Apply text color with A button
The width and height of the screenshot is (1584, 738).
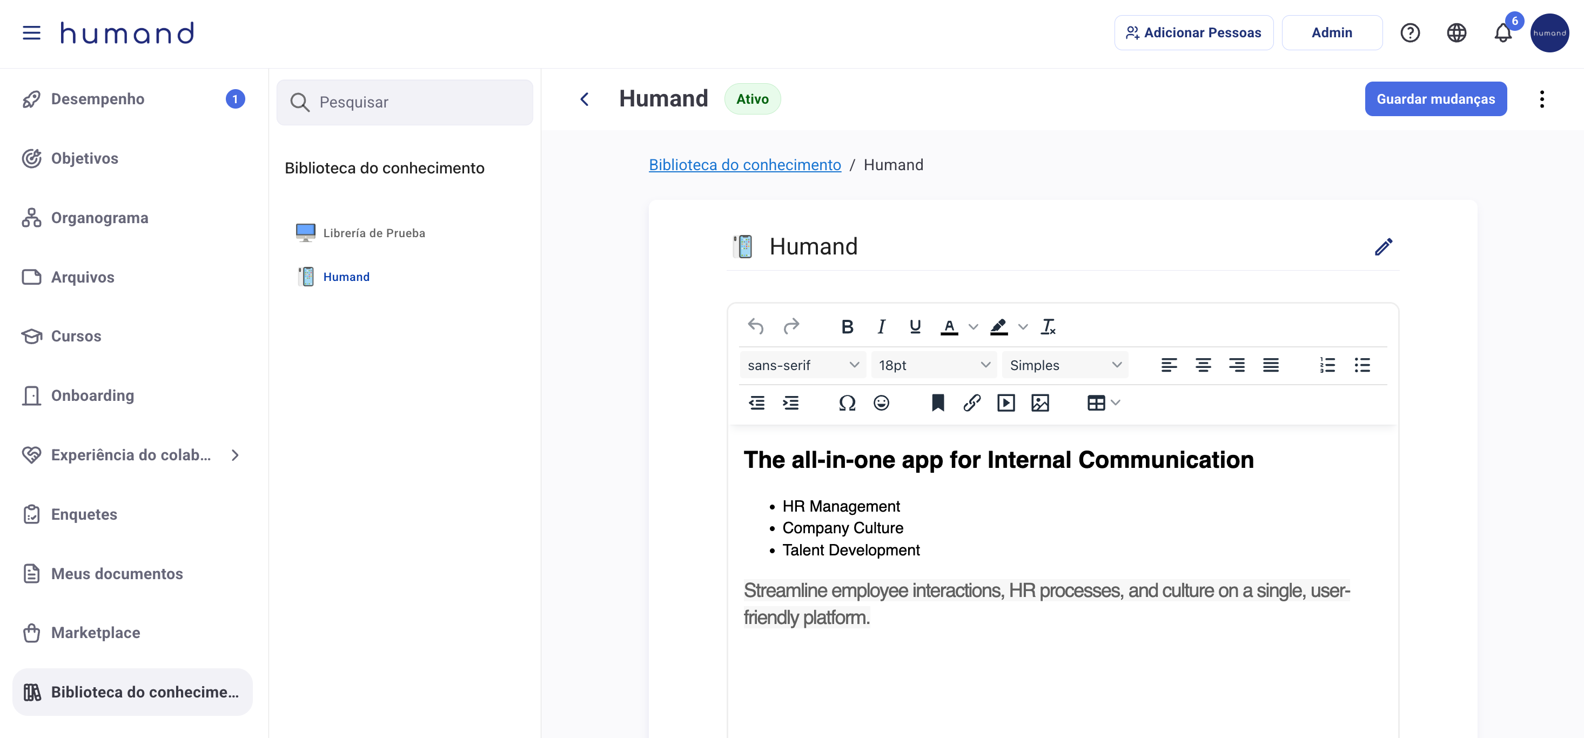point(949,326)
